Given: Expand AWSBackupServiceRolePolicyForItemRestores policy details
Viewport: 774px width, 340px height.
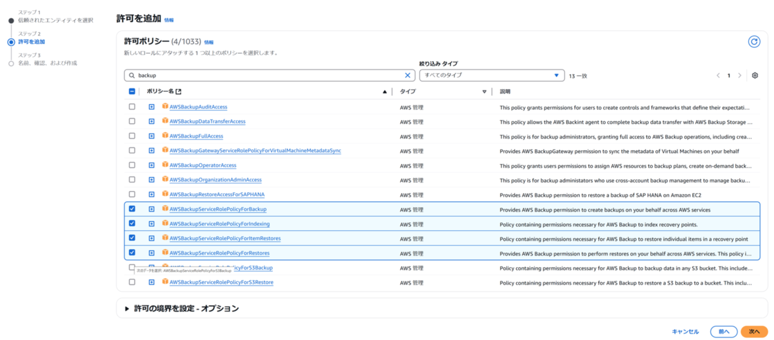Looking at the screenshot, I should [x=152, y=238].
